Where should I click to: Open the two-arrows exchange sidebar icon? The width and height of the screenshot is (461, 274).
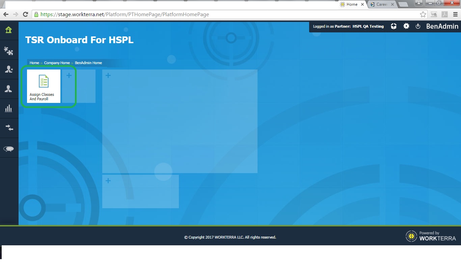coord(9,128)
